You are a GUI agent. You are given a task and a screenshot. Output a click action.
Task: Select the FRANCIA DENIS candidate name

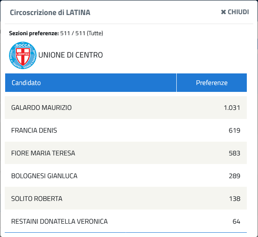coord(34,131)
